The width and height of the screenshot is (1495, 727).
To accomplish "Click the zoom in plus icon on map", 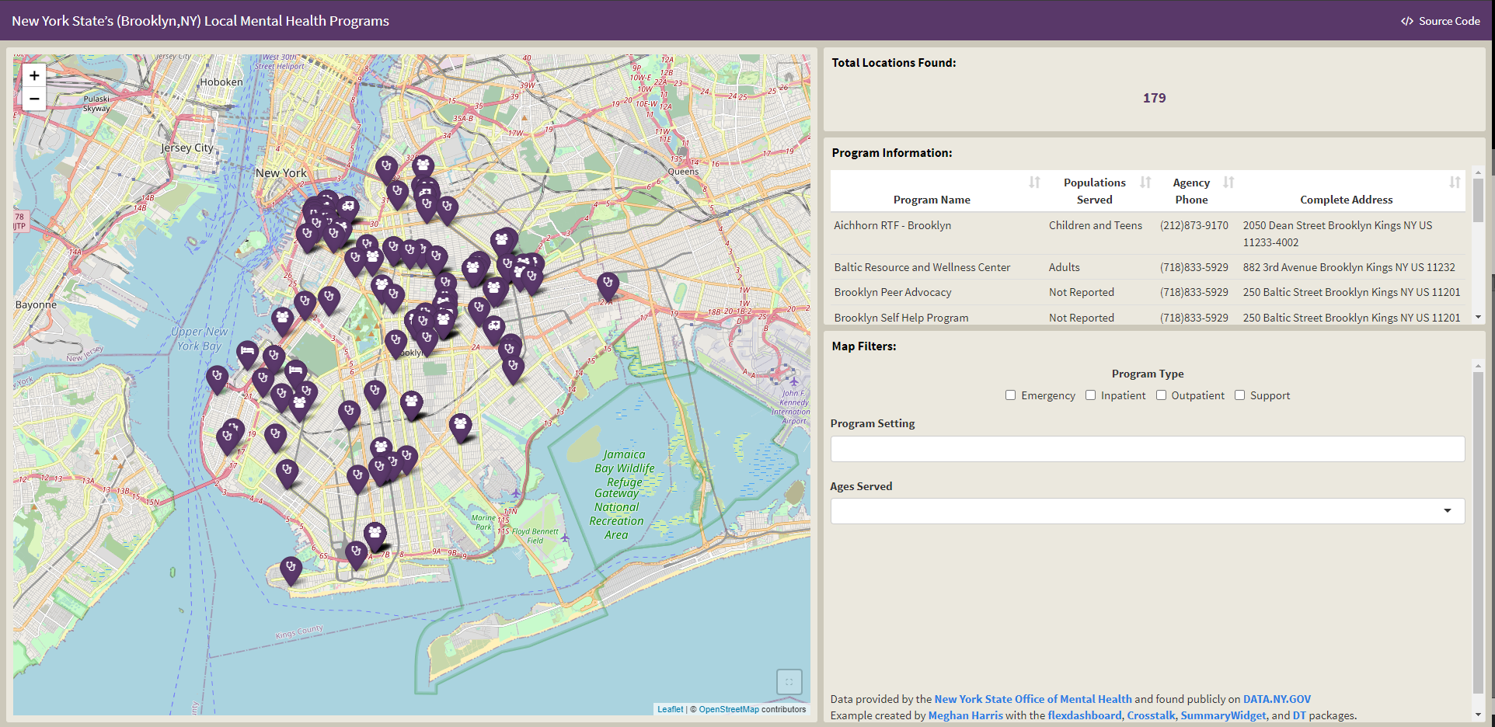I will click(x=33, y=75).
